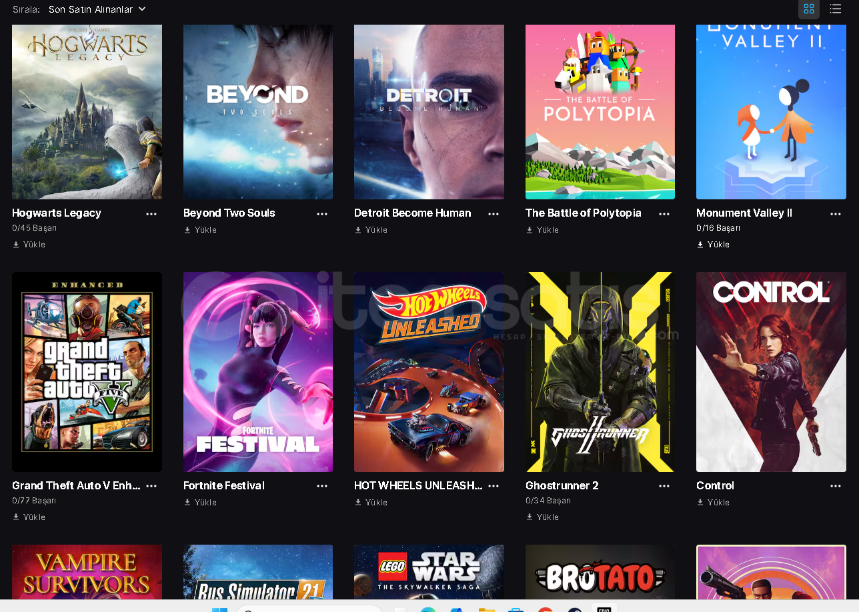Open HOT WHEELS UNLEASHED three-dot menu
859x612 pixels.
(494, 487)
